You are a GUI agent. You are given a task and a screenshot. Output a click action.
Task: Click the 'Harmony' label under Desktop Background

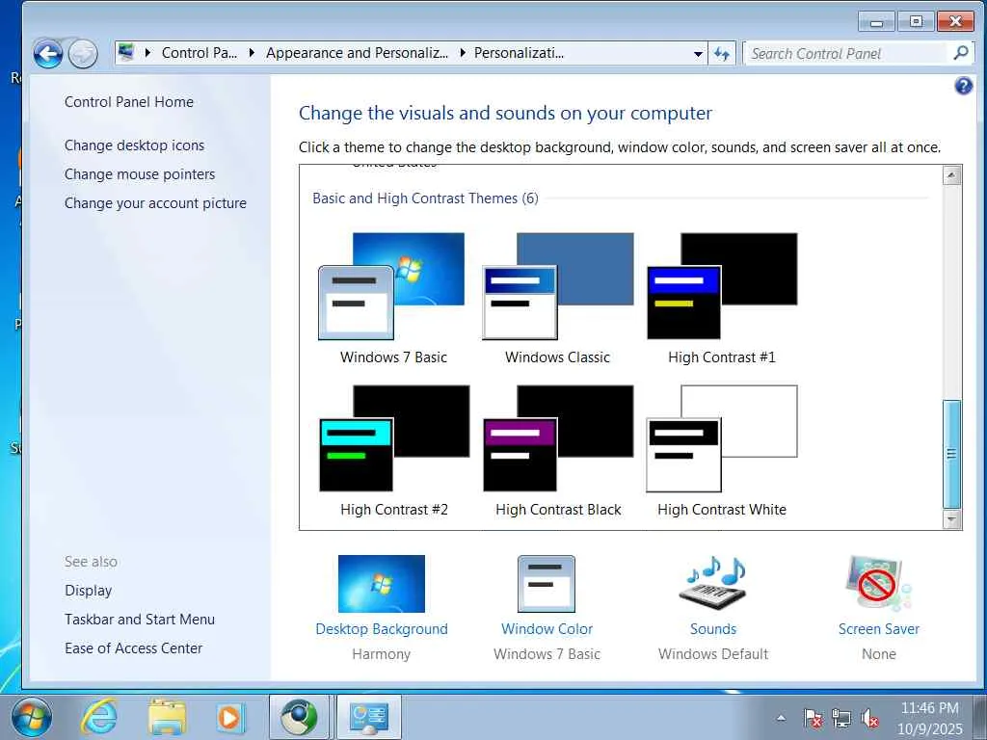click(382, 654)
